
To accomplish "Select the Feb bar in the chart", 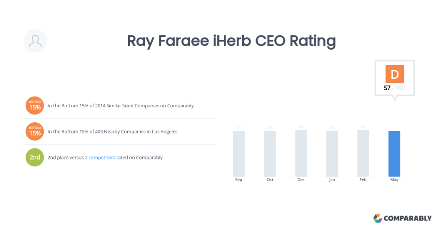I will pos(363,153).
